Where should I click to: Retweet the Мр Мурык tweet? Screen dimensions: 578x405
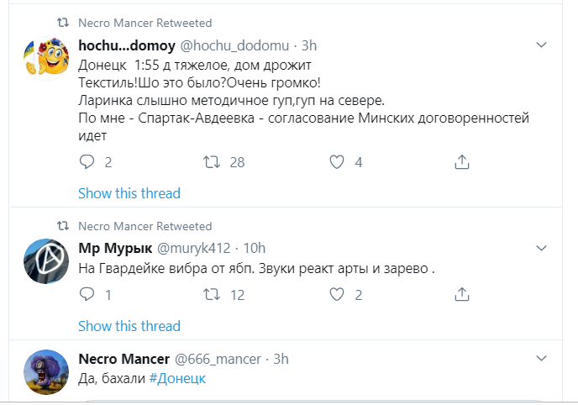point(211,294)
